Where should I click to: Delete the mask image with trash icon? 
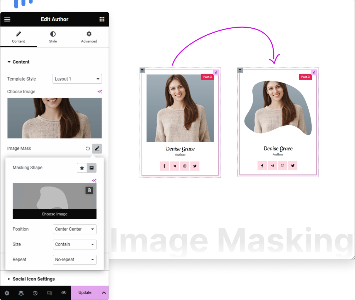pyautogui.click(x=89, y=190)
